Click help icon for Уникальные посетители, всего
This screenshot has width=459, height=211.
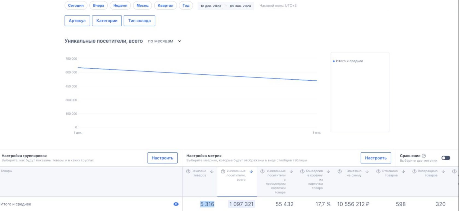pyautogui.click(x=223, y=171)
